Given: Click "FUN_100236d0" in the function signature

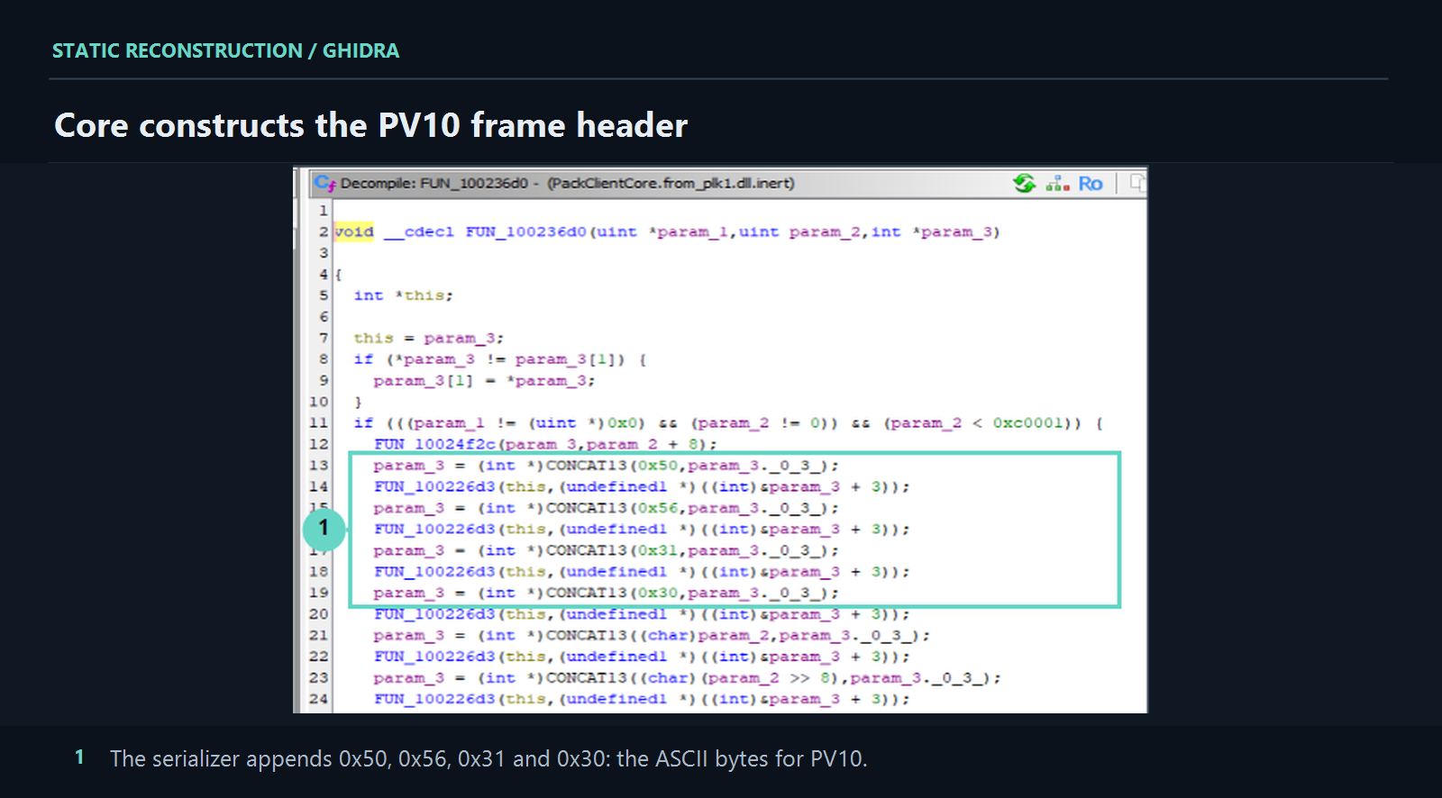Looking at the screenshot, I should (527, 231).
